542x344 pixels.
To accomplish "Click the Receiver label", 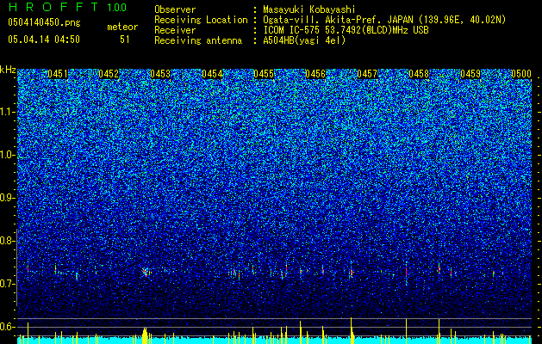I will pos(175,30).
